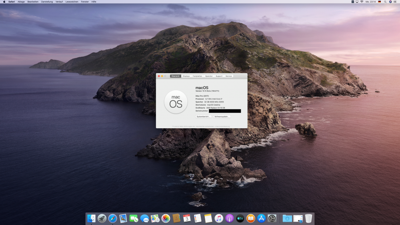The width and height of the screenshot is (400, 225).
Task: Open the Apple menu
Action: [x=4, y=2]
